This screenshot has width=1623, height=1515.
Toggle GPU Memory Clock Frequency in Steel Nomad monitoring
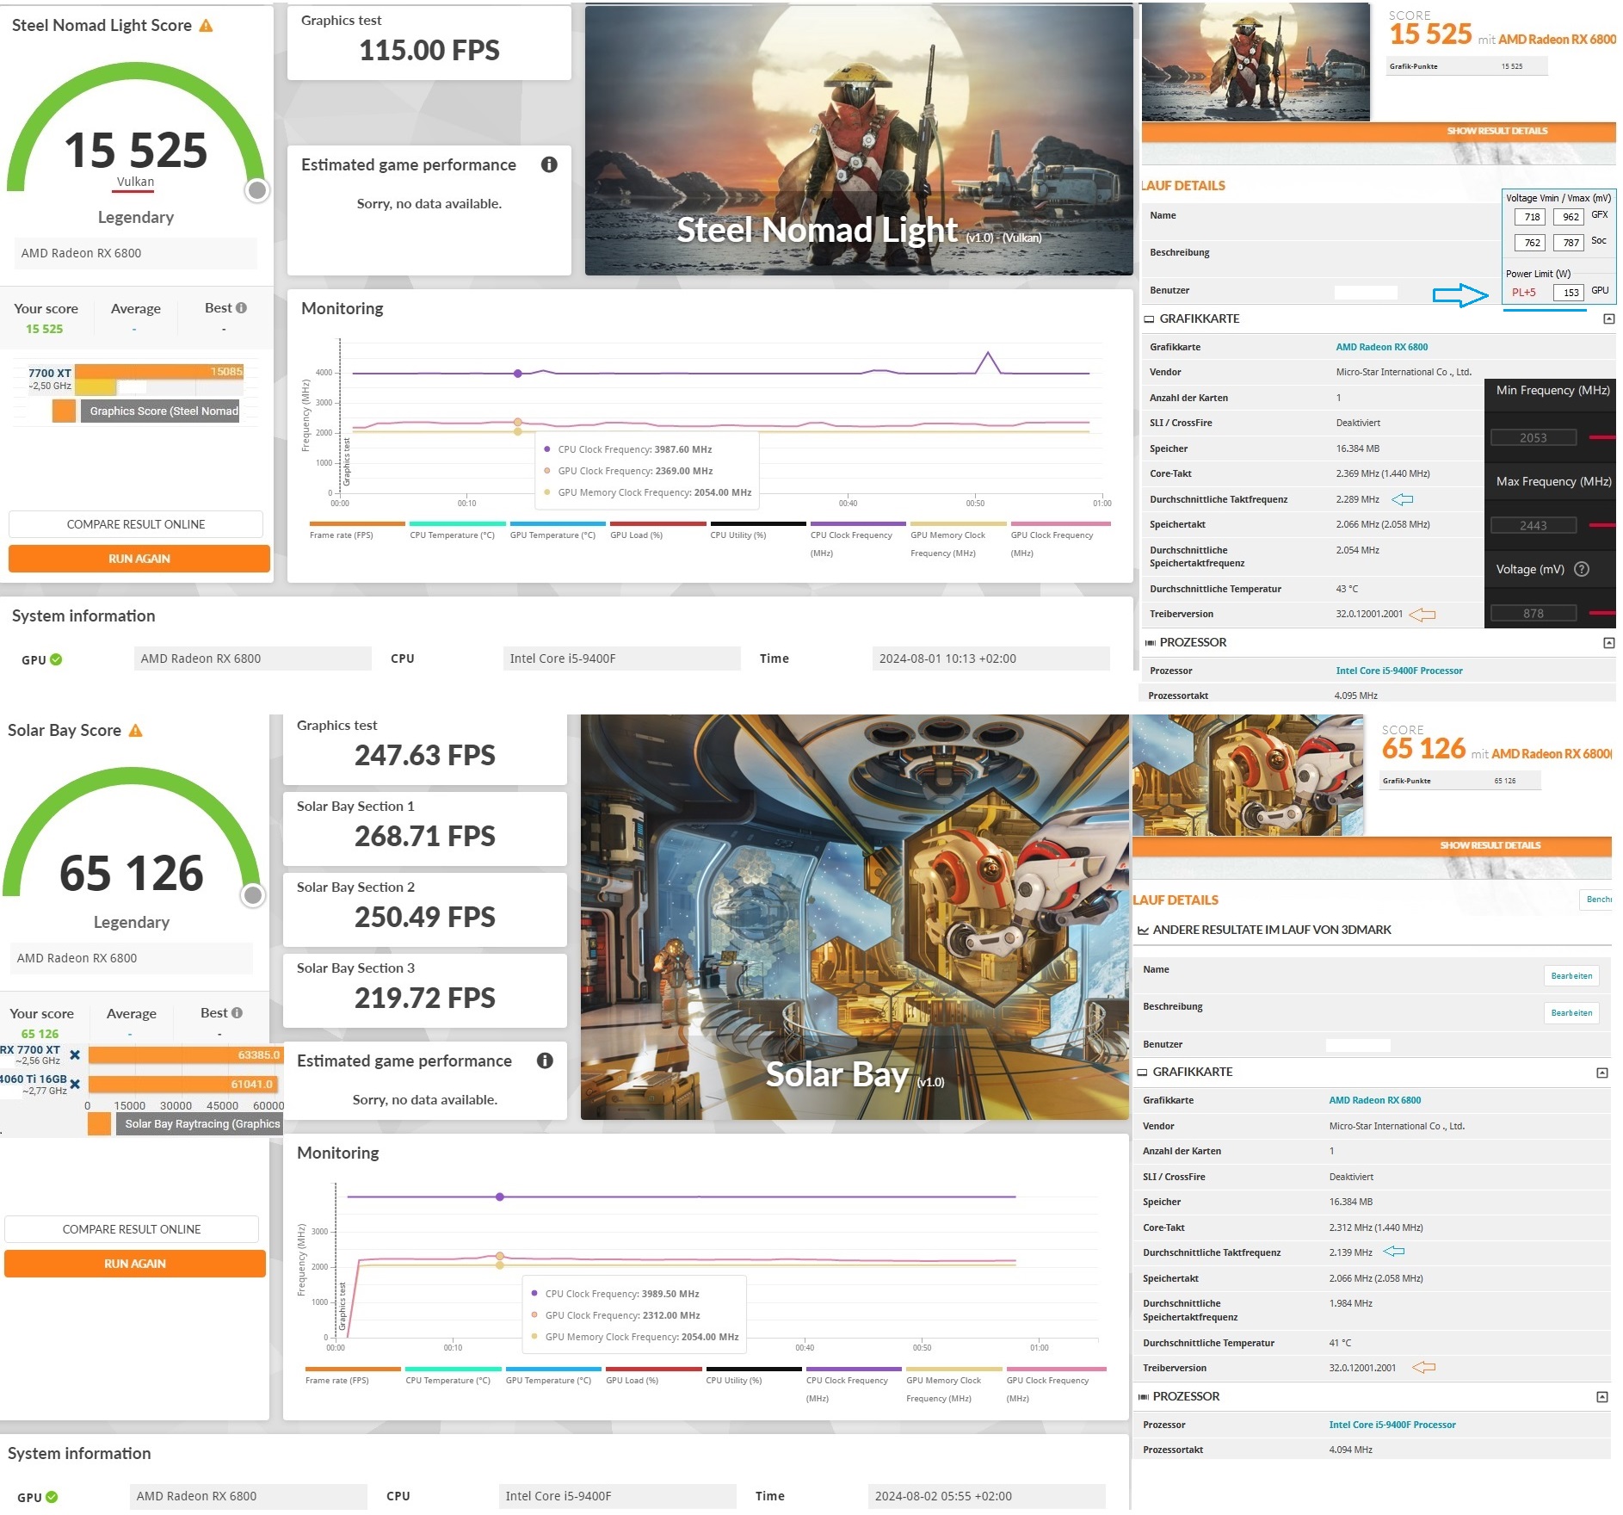[x=958, y=539]
